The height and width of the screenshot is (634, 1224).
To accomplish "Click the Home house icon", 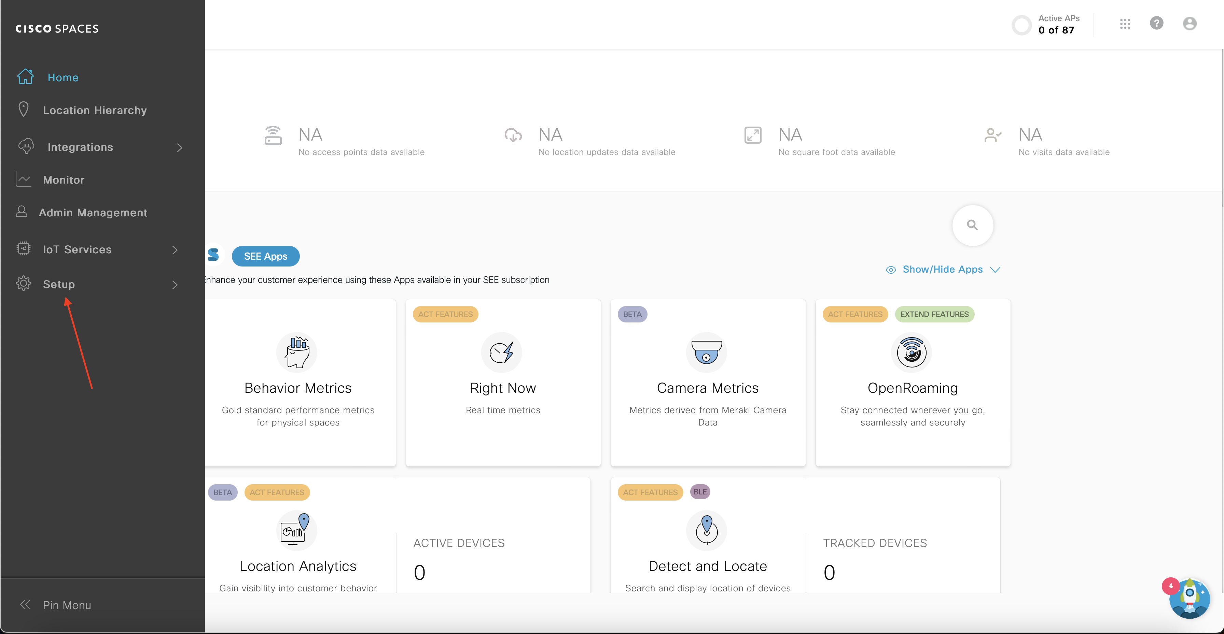I will click(x=25, y=76).
